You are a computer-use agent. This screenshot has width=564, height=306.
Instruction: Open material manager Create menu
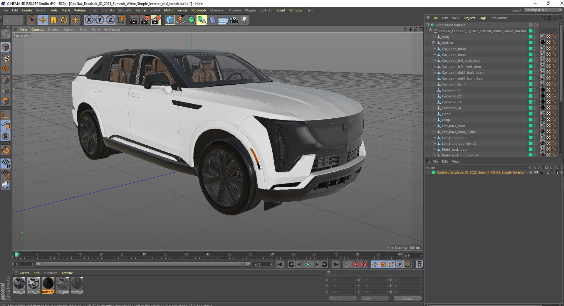24,273
